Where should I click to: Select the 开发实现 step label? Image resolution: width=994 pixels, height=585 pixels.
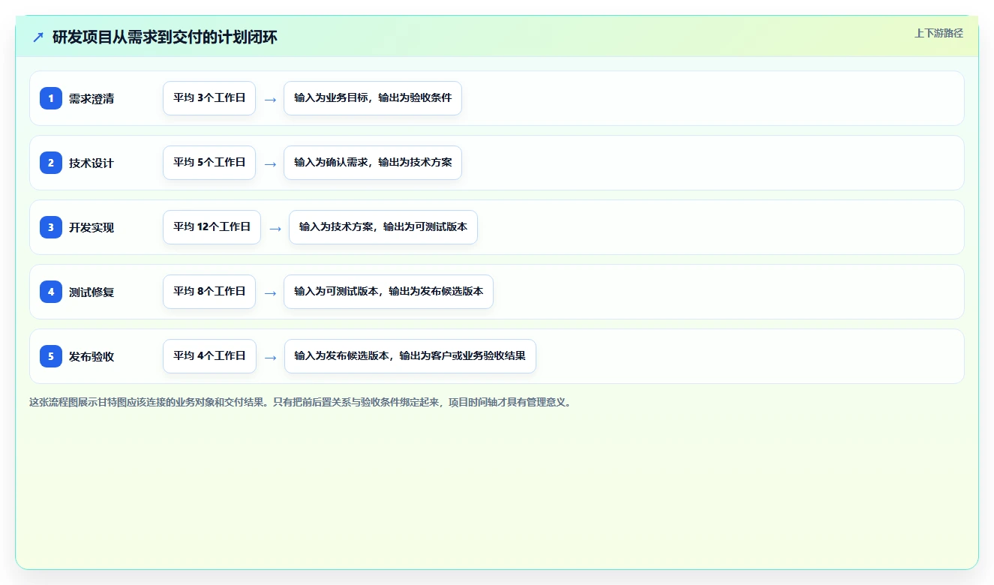[x=92, y=227]
